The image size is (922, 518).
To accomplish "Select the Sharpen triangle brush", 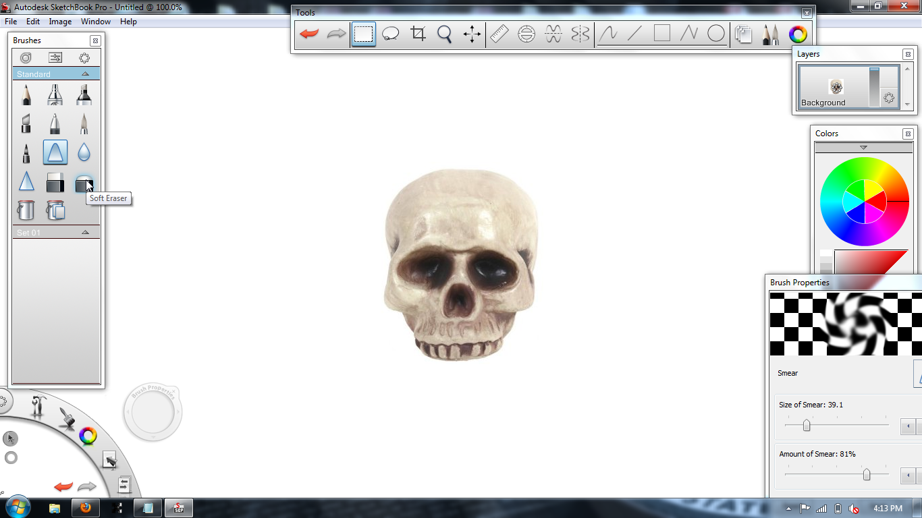I will pos(26,181).
